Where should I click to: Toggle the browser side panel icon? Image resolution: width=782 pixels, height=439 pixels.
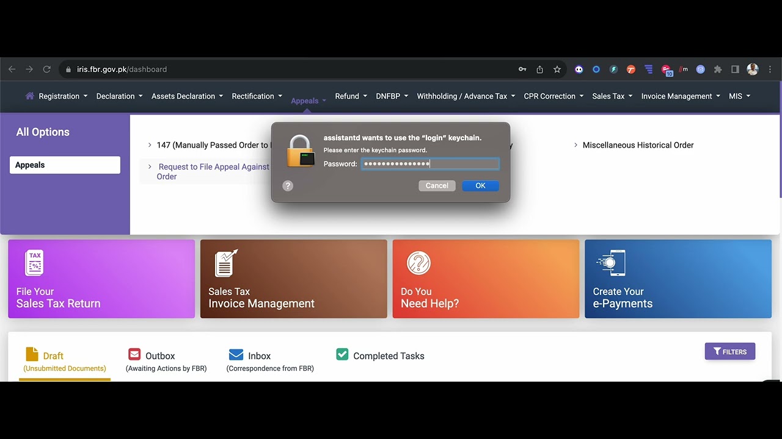[x=736, y=70]
